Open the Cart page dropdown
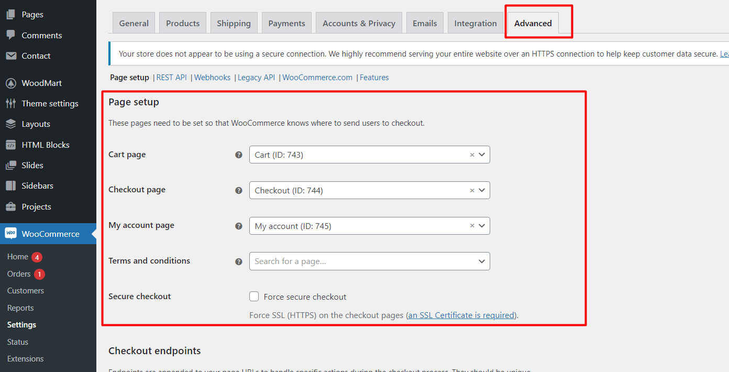 pos(370,155)
